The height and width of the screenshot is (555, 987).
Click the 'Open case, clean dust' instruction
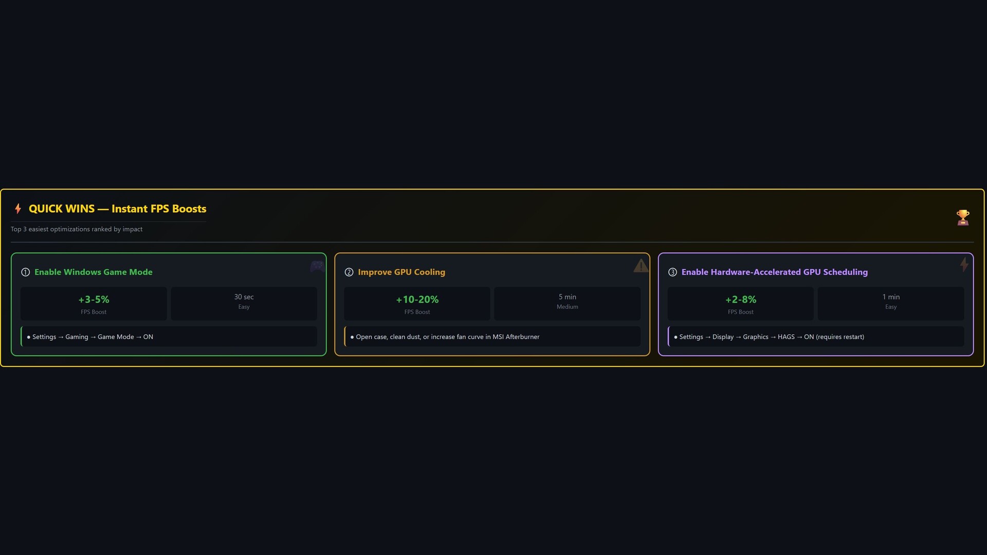(492, 337)
